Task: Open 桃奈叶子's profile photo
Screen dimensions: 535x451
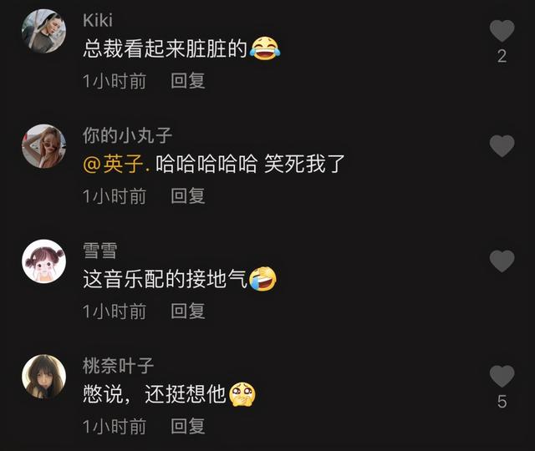Action: tap(44, 377)
